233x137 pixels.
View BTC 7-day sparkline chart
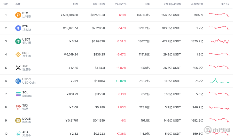pos(219,15)
